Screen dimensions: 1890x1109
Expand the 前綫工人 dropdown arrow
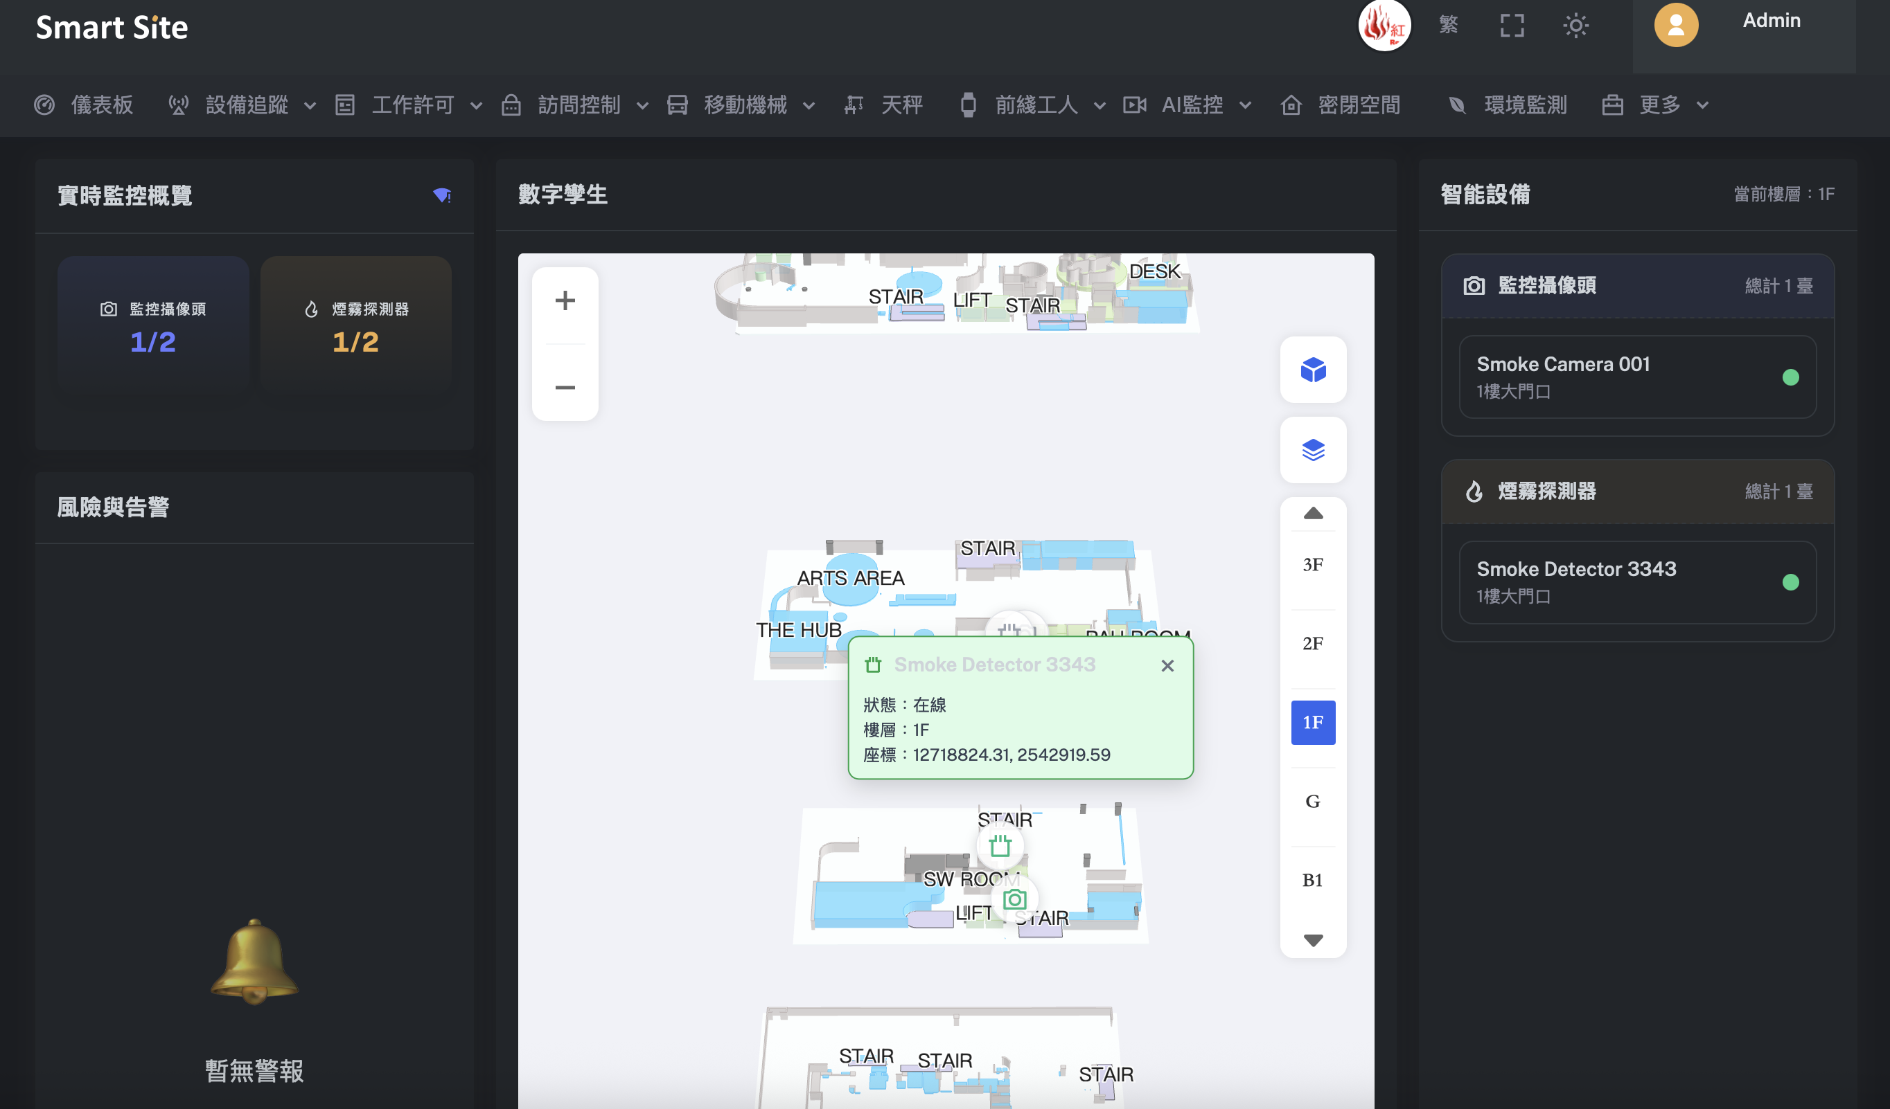click(1099, 106)
